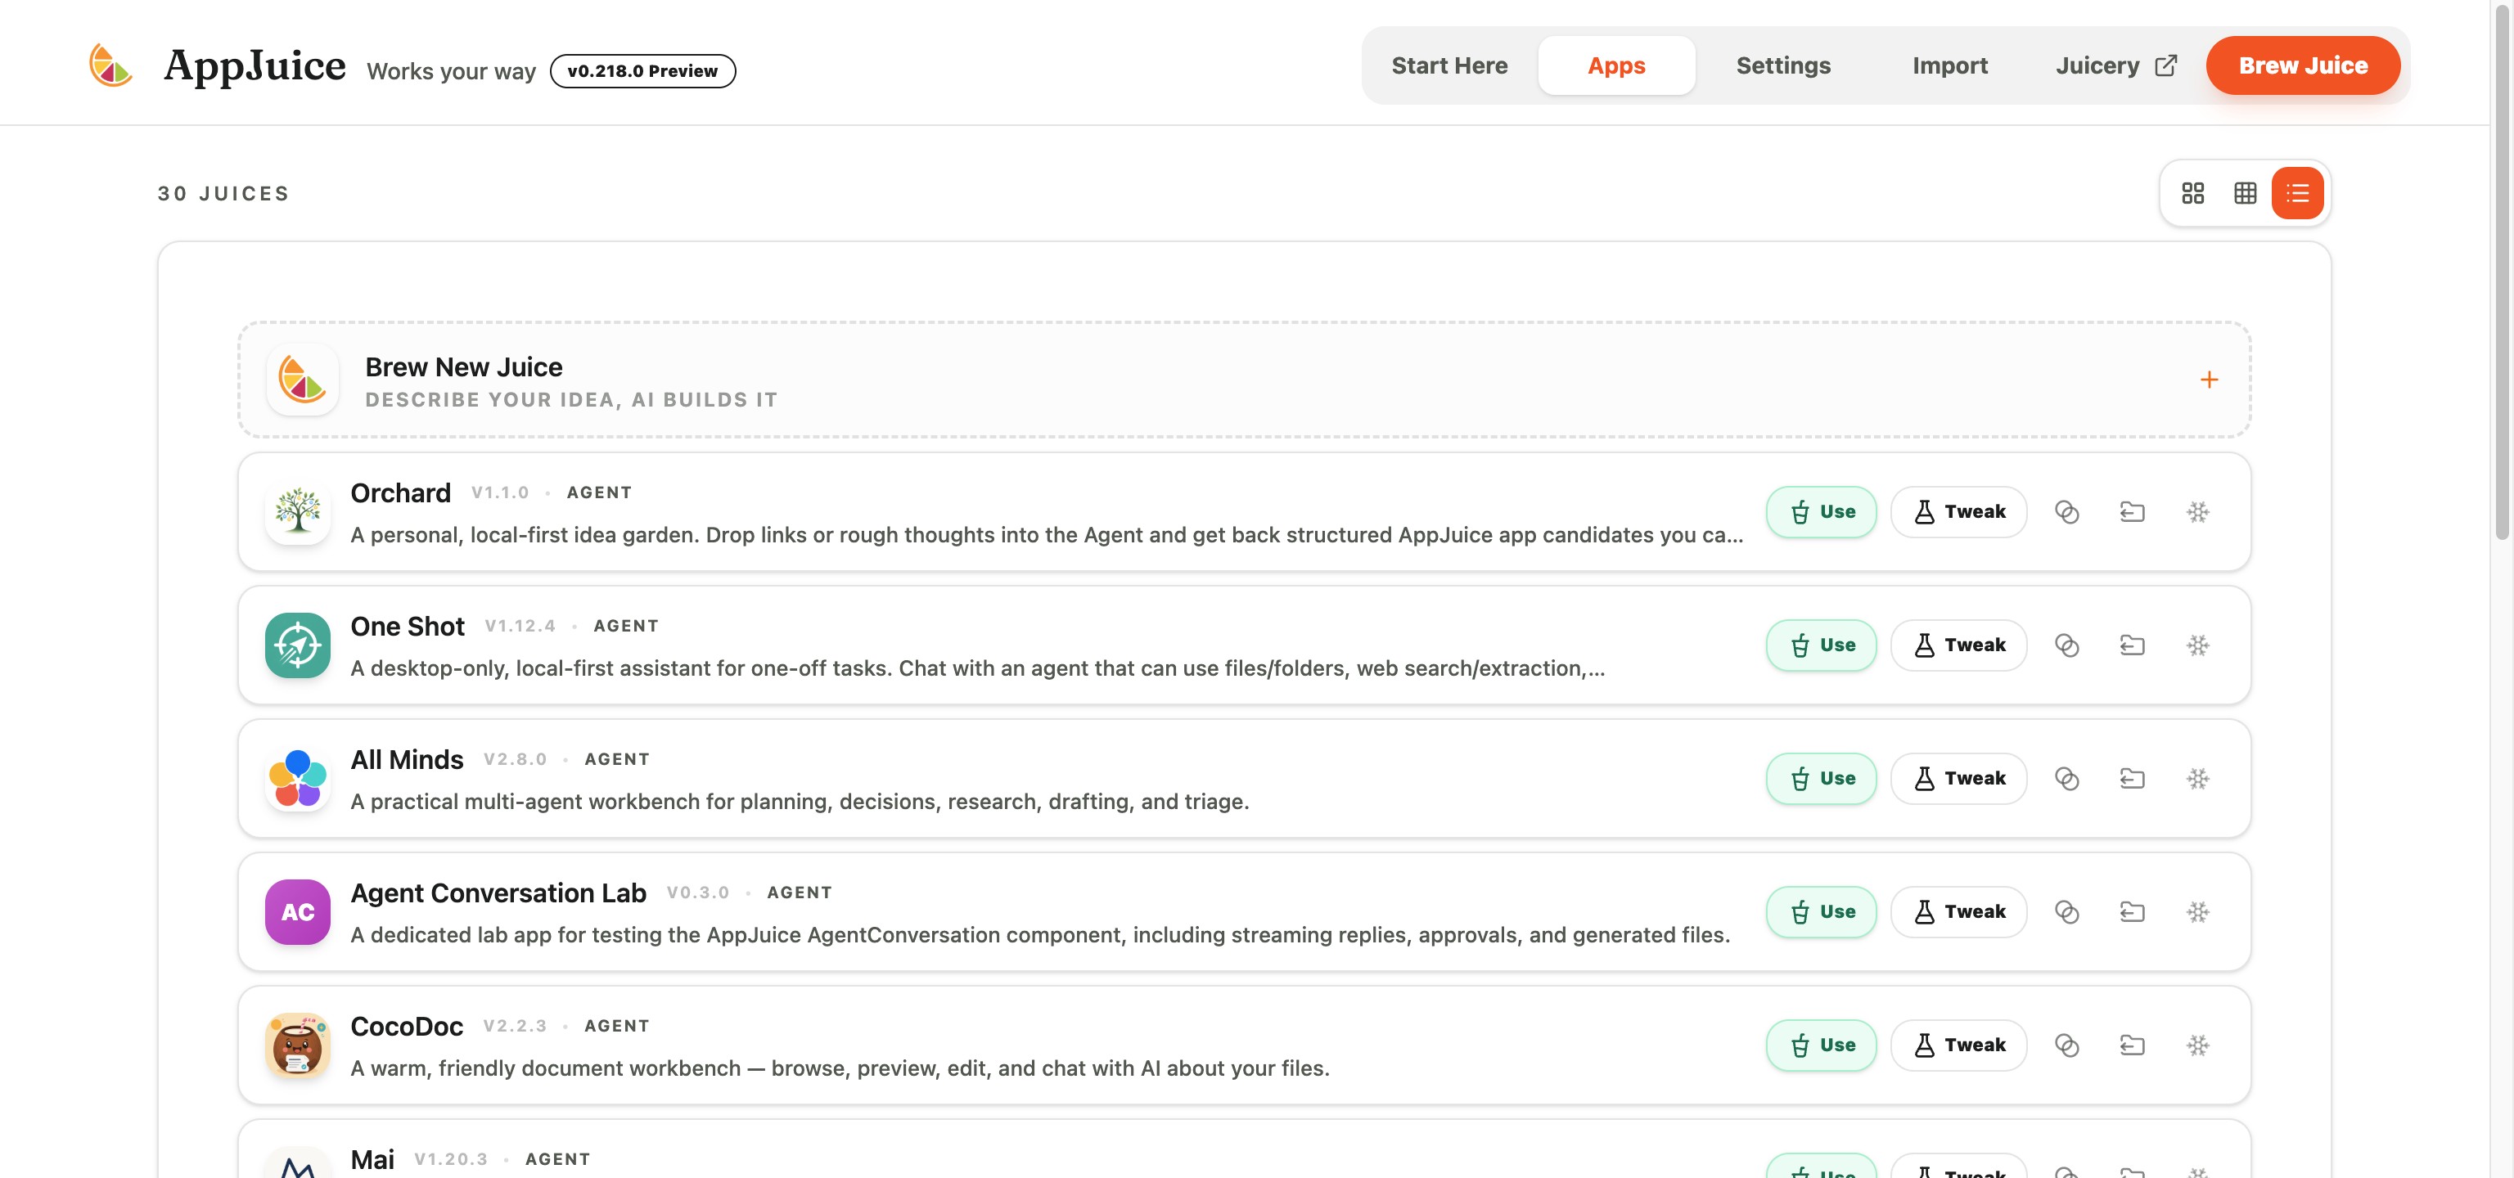Click the 30 JUICES count label

point(223,193)
